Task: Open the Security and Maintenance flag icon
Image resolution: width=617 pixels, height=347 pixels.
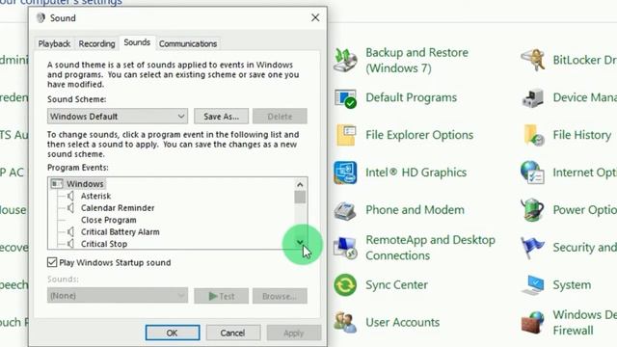Action: pos(533,248)
